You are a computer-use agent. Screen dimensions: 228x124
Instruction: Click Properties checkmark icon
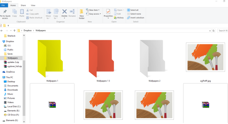click(x=108, y=12)
